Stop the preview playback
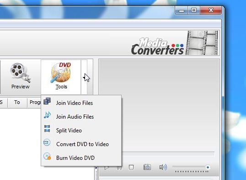This screenshot has height=180, width=246. click(131, 167)
